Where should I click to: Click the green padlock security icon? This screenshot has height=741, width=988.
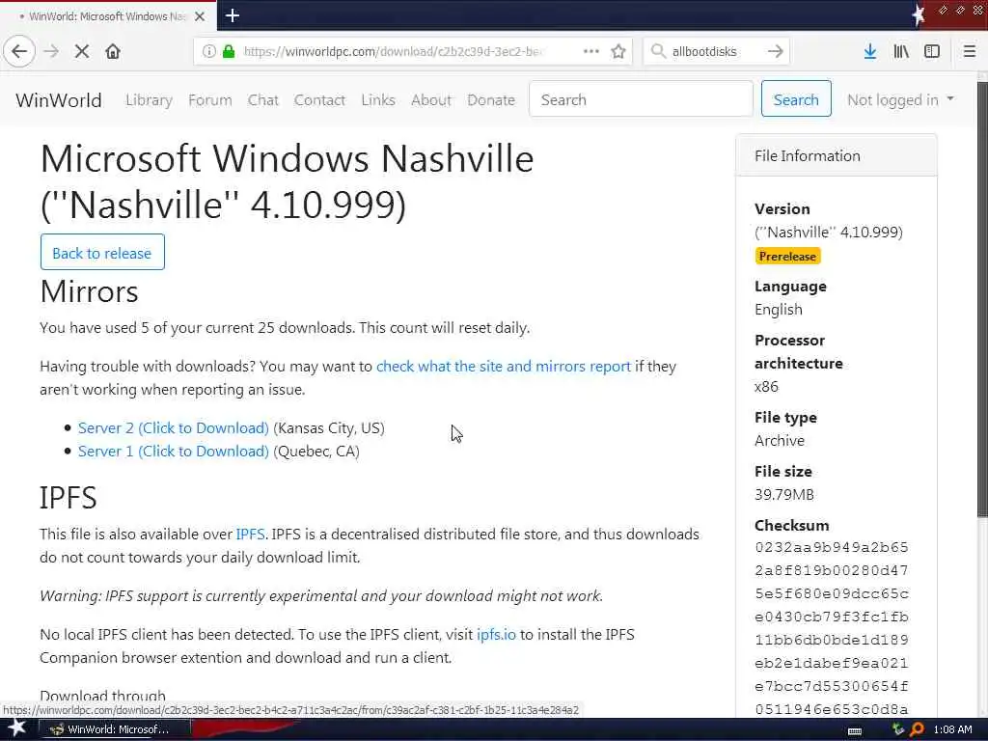click(229, 51)
